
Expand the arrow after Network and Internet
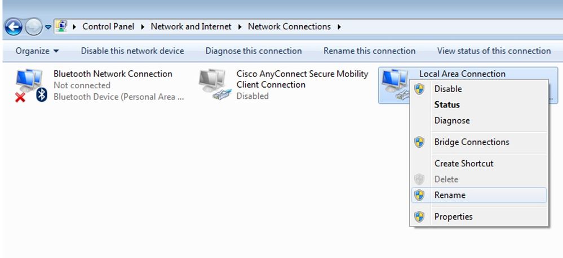tap(240, 26)
